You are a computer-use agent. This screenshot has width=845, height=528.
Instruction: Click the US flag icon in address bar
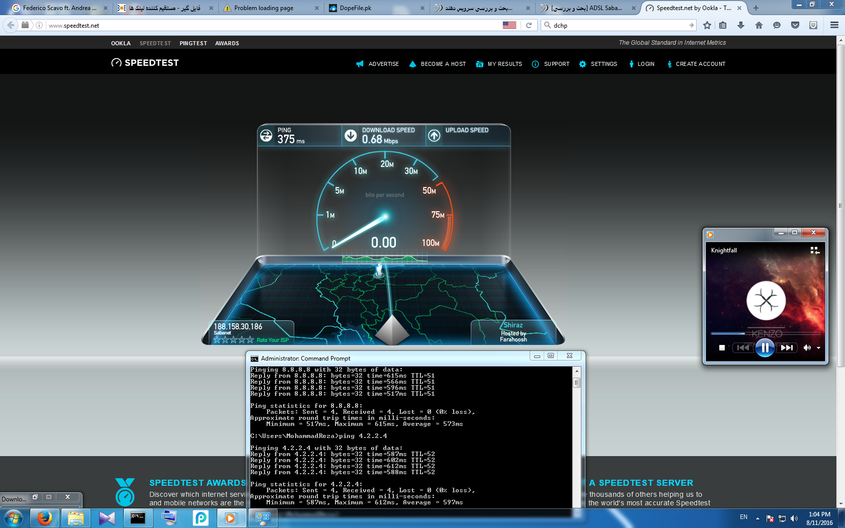510,25
